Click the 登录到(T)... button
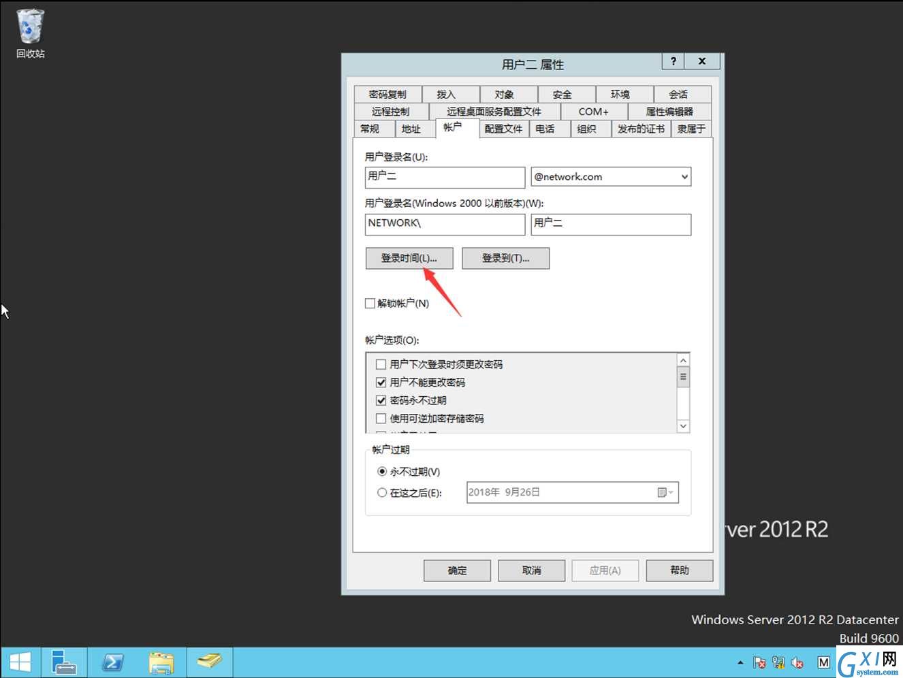Screen dimensions: 903x678 click(505, 258)
